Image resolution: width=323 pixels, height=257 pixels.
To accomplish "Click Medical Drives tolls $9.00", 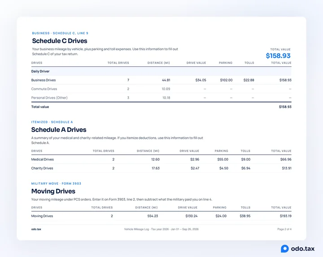I will [x=246, y=159].
